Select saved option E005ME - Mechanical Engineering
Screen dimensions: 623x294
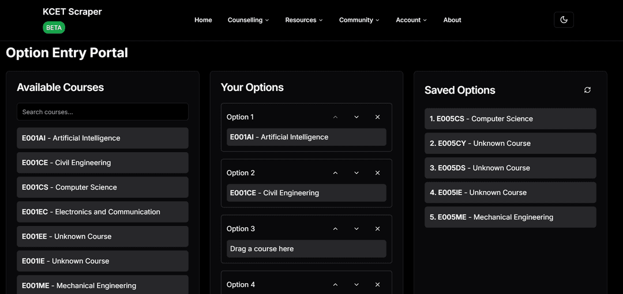510,217
